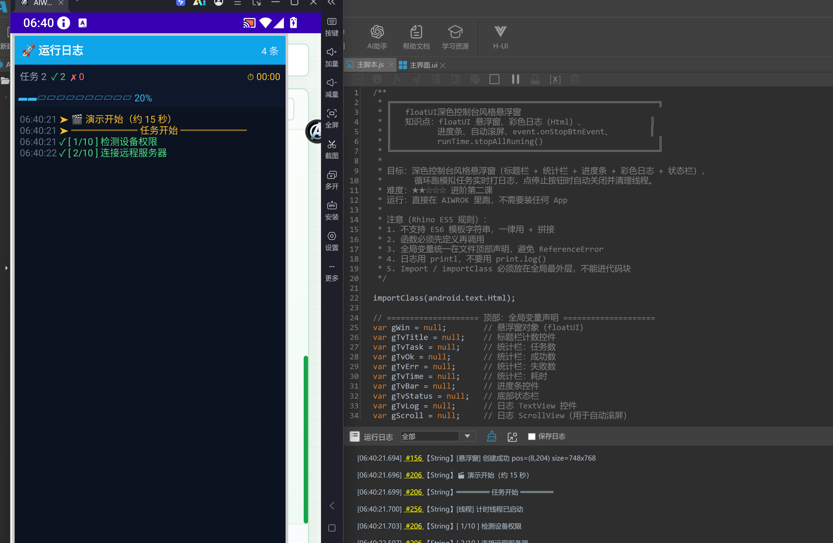Enable the 保存日志 checkbox

pos(531,436)
